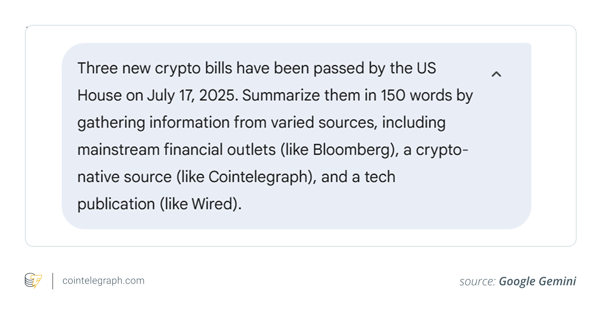Click the words tech publication
This screenshot has width=601, height=313.
click(380, 177)
